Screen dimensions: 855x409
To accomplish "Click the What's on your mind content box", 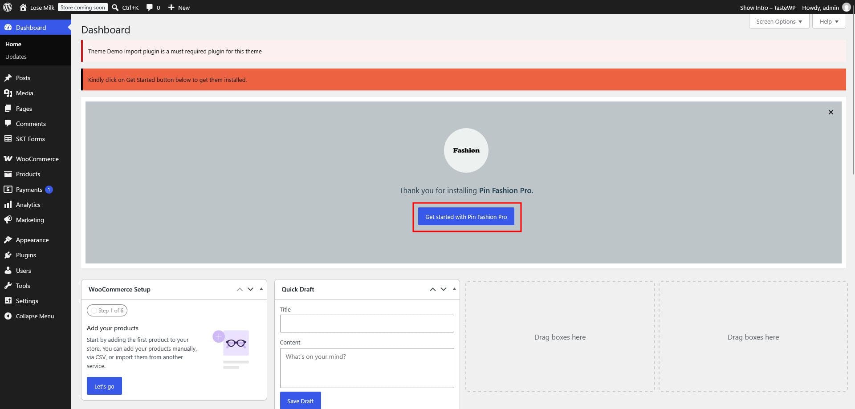I will [367, 368].
